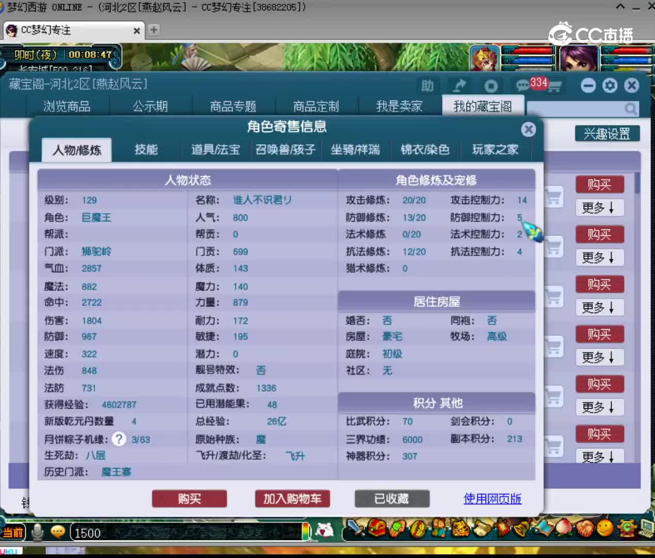Viewport: 655px width, 558px height.
Task: Click the red-haired pet portrait
Action: (484, 58)
